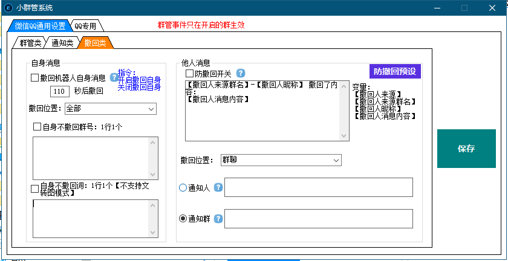Expand the 撤回位置 dropdown showing 群聊

[x=281, y=160]
